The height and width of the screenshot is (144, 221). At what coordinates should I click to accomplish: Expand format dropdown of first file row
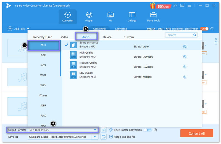[206, 45]
